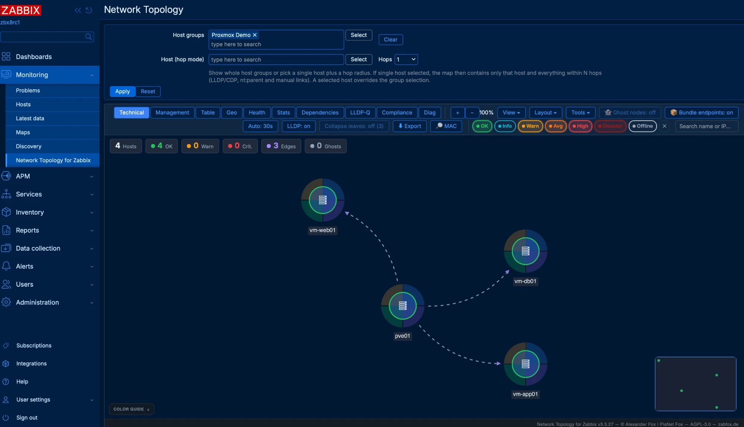
Task: Expand the Color Guide panel
Action: 131,409
